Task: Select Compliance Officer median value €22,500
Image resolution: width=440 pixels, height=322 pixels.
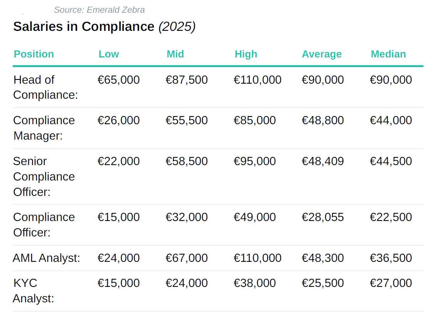Action: click(x=391, y=217)
